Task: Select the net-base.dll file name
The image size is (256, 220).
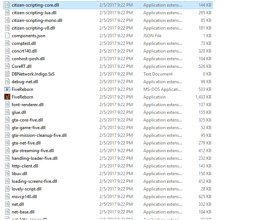Action: [23, 212]
